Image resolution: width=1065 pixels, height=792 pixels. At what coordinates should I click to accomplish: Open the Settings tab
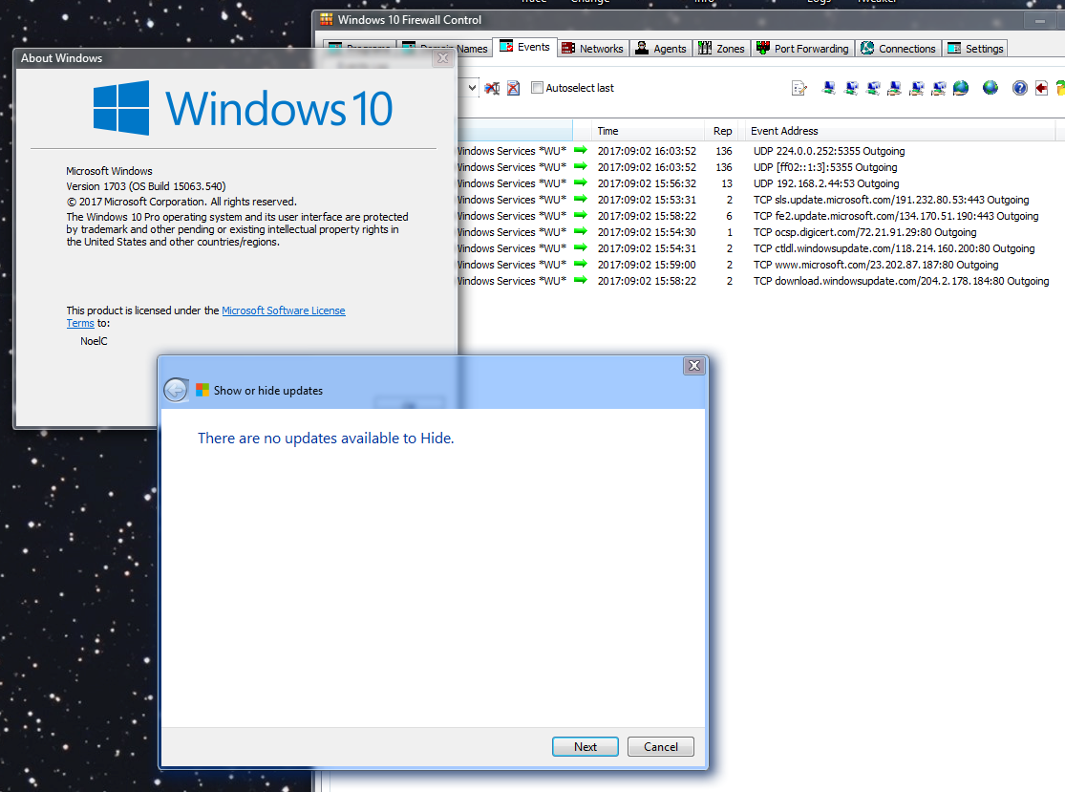tap(974, 48)
